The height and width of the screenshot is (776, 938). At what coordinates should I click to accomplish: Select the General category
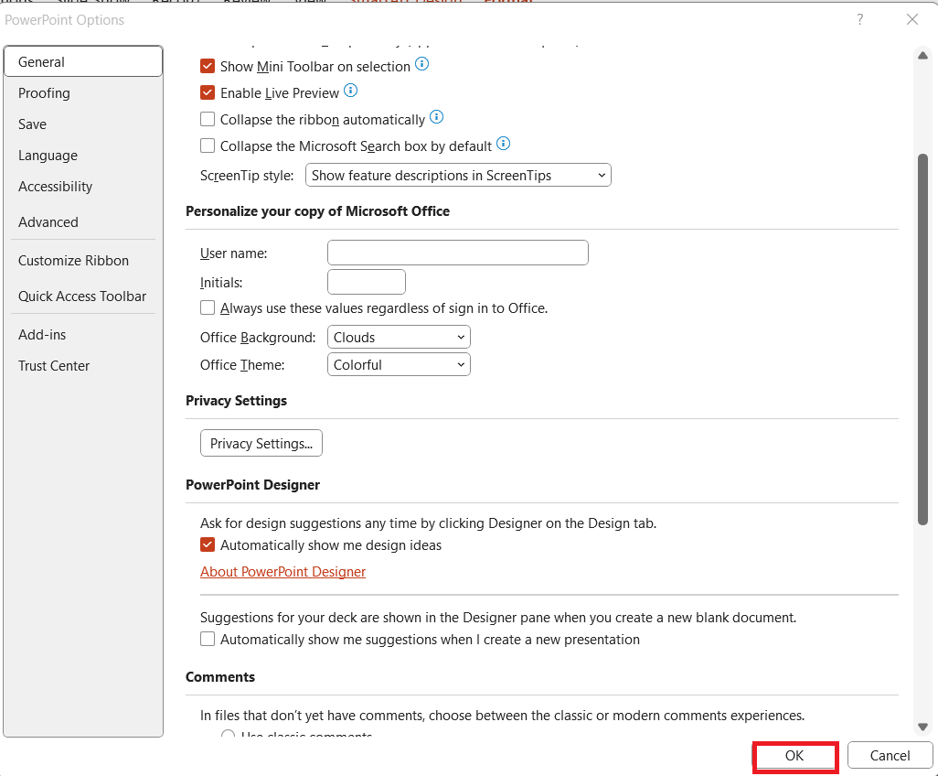(x=83, y=61)
